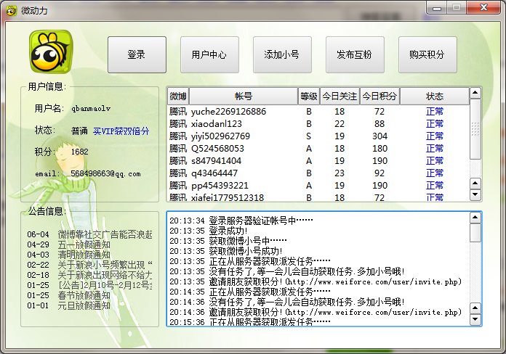Click log line 20:13:35 获取微博小号成功!
The image size is (506, 354).
pyautogui.click(x=226, y=251)
